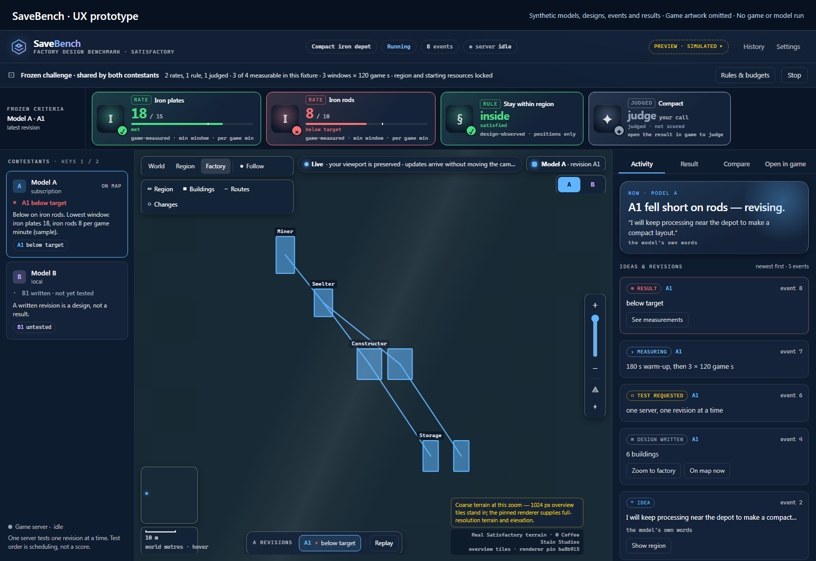Select the Factory view tab
The height and width of the screenshot is (561, 816).
point(216,166)
